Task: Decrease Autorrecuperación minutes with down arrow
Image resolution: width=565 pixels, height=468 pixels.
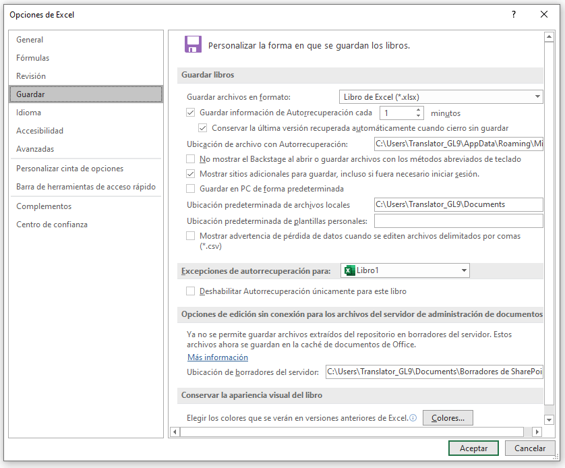Action: 418,115
